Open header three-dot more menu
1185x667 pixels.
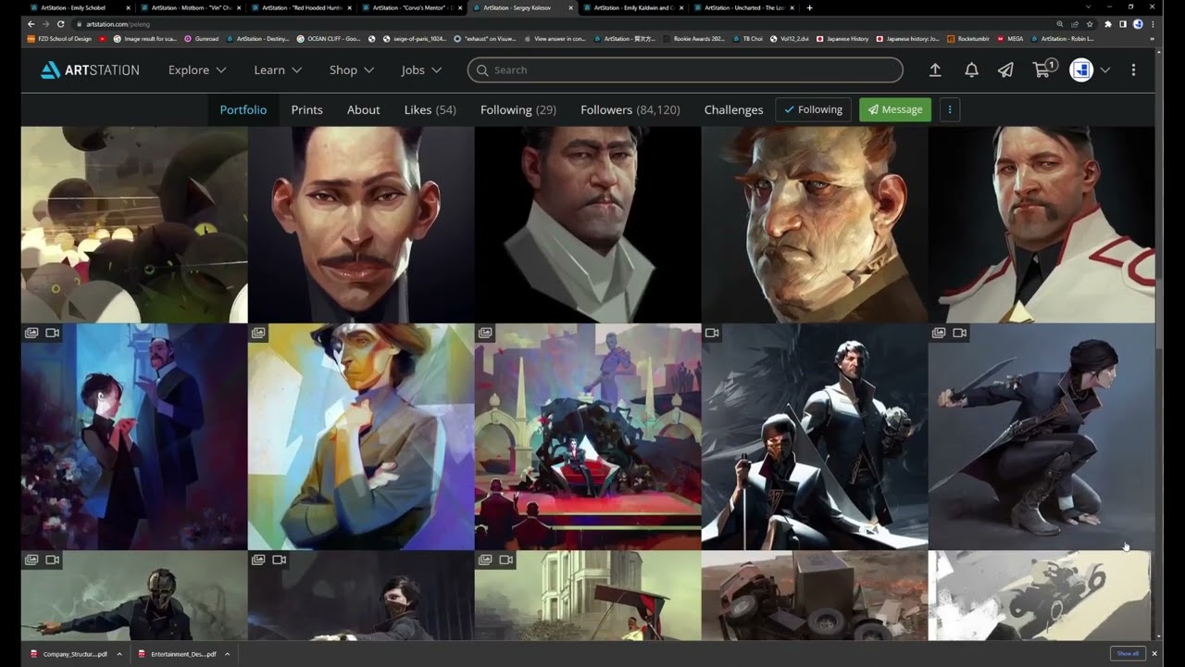[x=1133, y=69]
